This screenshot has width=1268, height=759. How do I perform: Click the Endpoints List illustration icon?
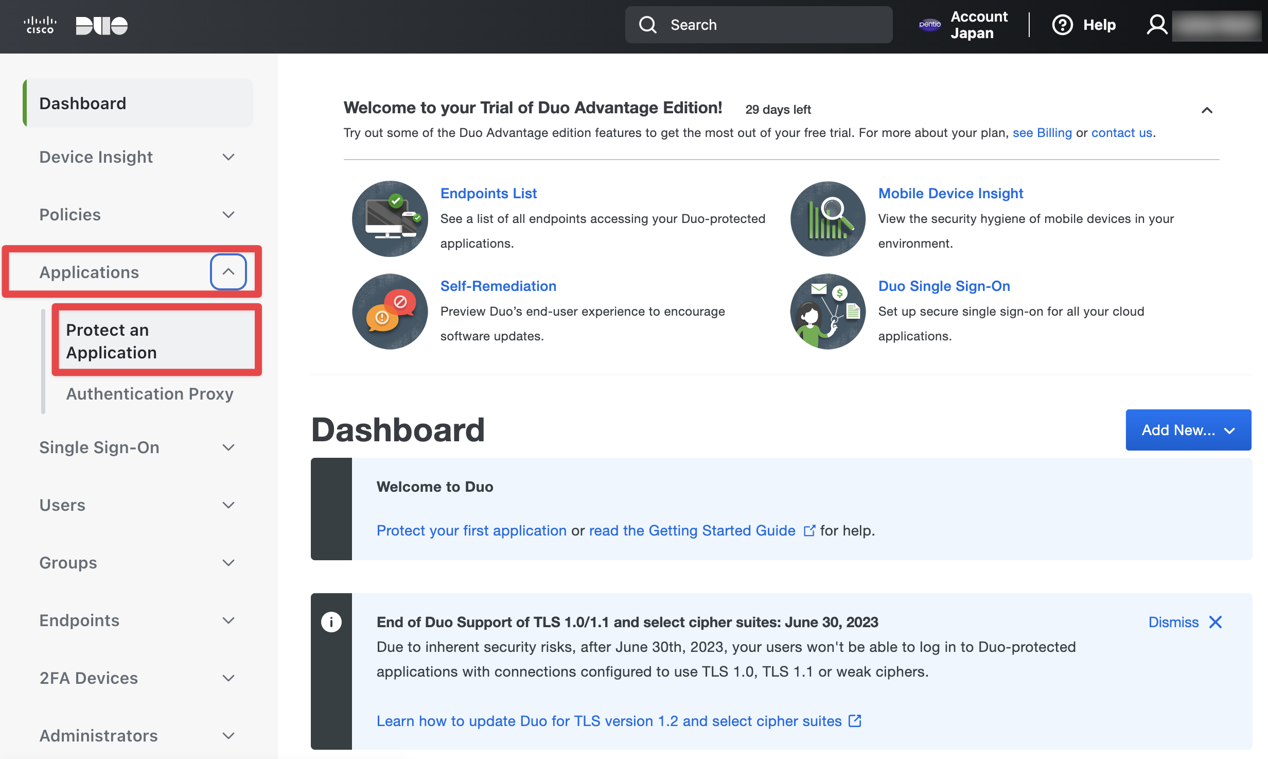pos(390,218)
